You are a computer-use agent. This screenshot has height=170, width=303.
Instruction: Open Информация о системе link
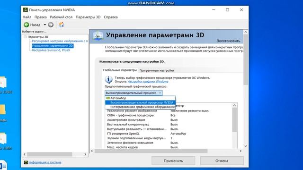click(x=45, y=162)
